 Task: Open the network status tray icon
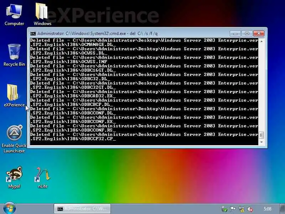coord(242,209)
